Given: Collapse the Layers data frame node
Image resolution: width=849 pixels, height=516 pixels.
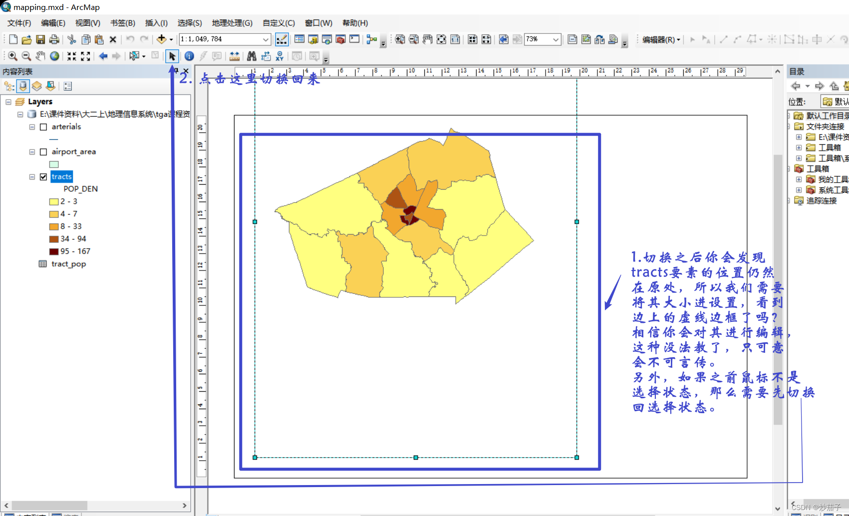Looking at the screenshot, I should tap(8, 102).
